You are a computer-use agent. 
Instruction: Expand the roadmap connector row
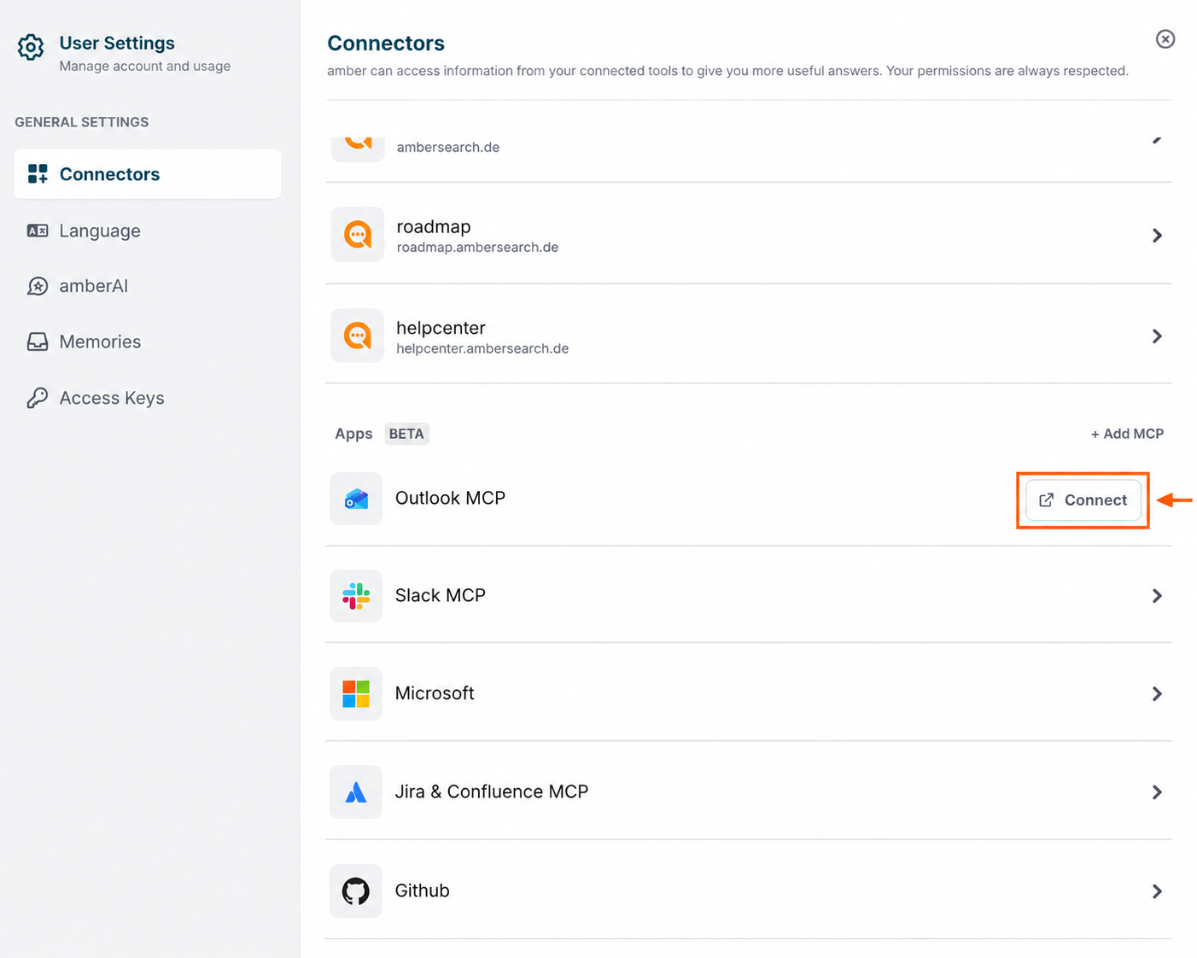(1157, 235)
